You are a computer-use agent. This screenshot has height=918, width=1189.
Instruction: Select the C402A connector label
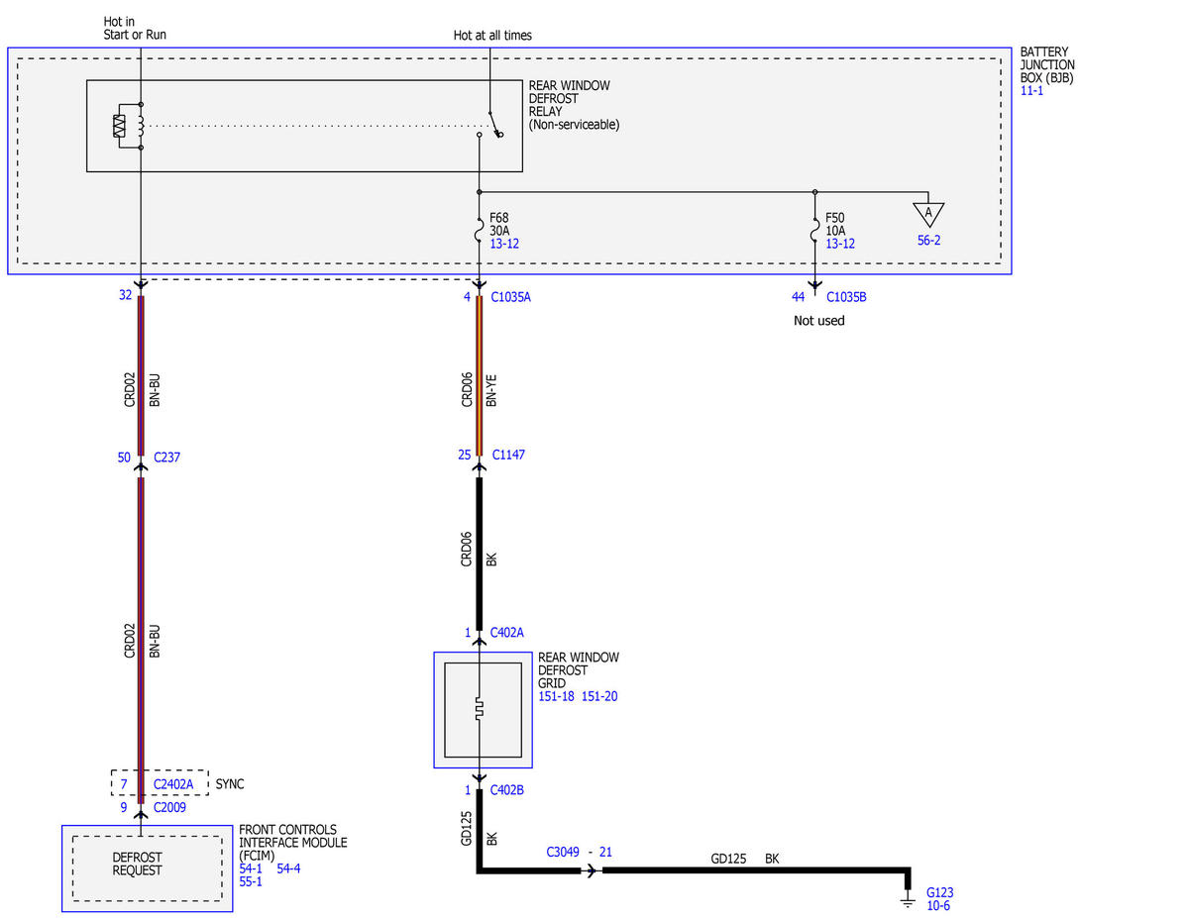click(507, 632)
